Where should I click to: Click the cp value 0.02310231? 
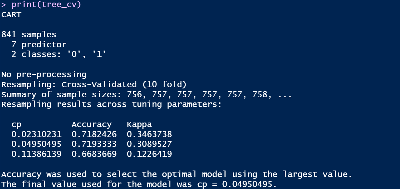point(36,134)
